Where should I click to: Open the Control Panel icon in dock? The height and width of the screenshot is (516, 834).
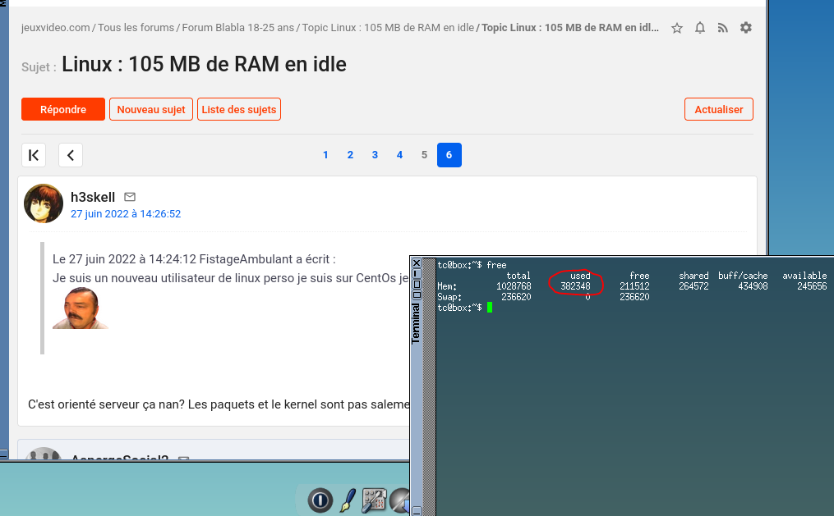[375, 500]
